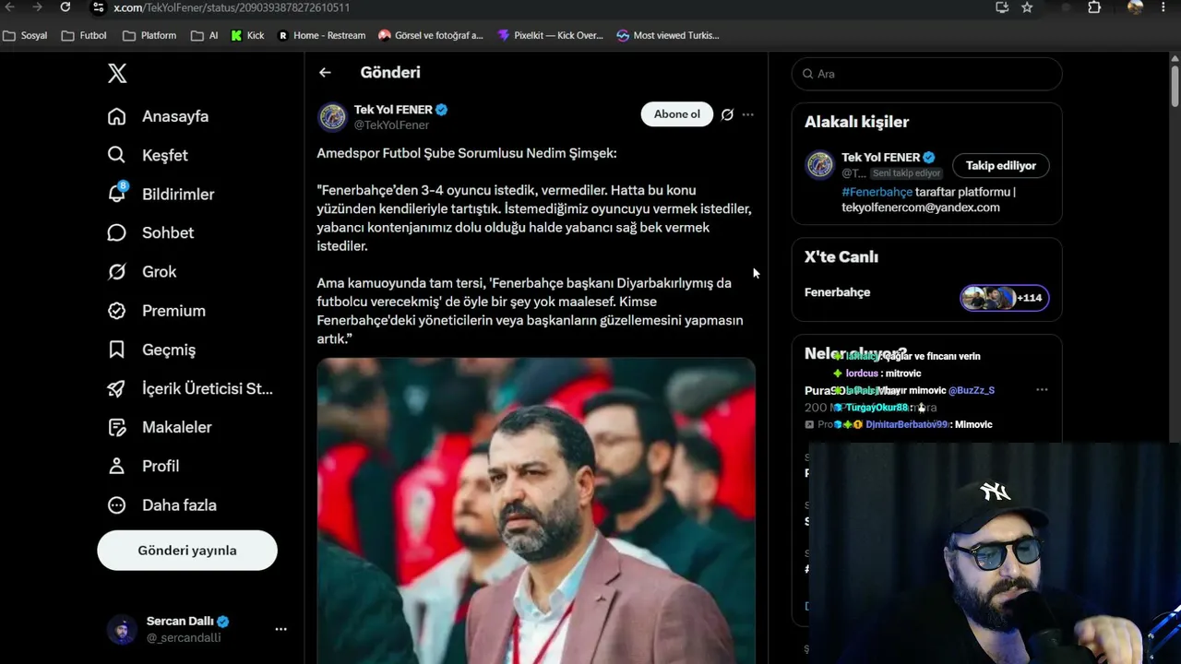Select the Sohbet menu label
The height and width of the screenshot is (664, 1181).
click(168, 232)
